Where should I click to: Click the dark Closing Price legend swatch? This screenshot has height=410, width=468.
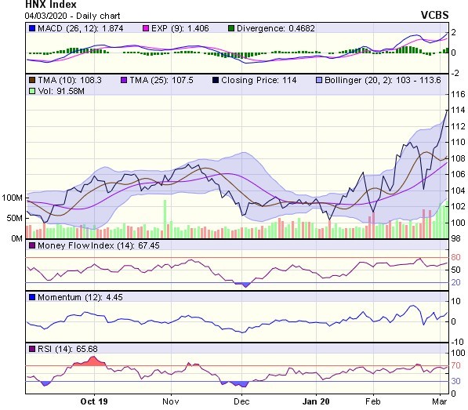(x=216, y=80)
